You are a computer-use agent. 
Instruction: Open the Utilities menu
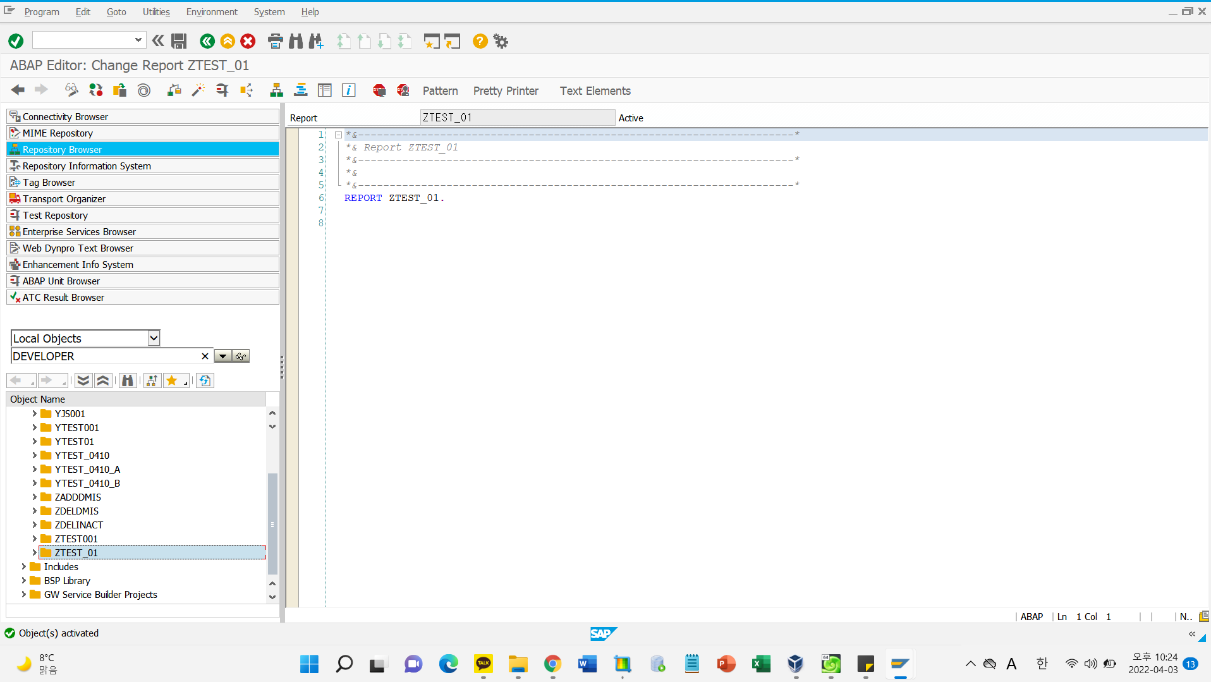click(x=156, y=12)
